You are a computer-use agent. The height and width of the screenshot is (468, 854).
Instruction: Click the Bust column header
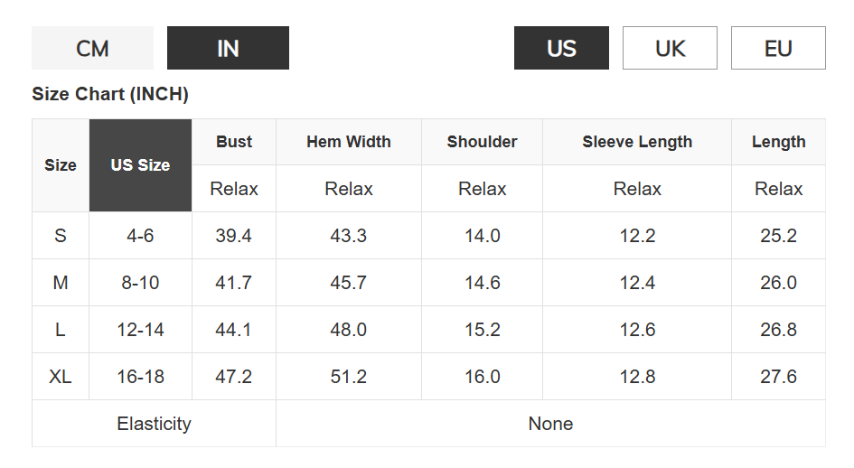(x=234, y=142)
